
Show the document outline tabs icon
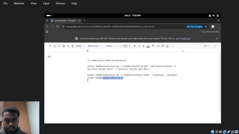click(49, 57)
